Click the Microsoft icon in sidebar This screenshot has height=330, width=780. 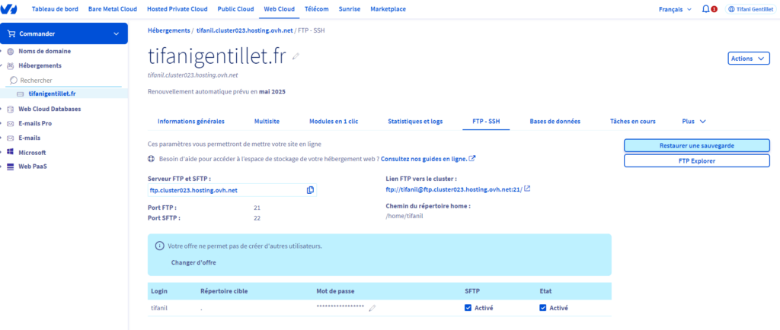pyautogui.click(x=10, y=152)
